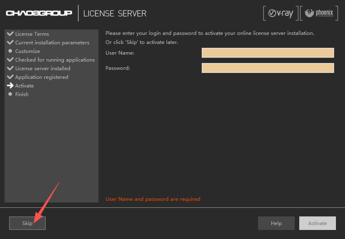The height and width of the screenshot is (239, 345).
Task: Click 'User Name and password are required' message
Action: coord(153,199)
